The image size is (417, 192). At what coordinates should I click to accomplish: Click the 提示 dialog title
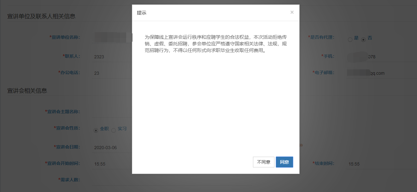pyautogui.click(x=142, y=13)
